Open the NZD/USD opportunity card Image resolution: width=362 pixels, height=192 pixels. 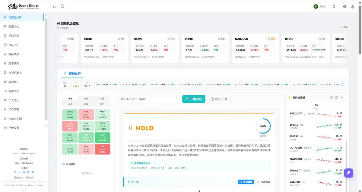point(256,48)
